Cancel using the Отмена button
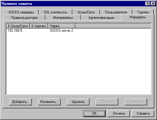The image size is (157, 120). 119,113
